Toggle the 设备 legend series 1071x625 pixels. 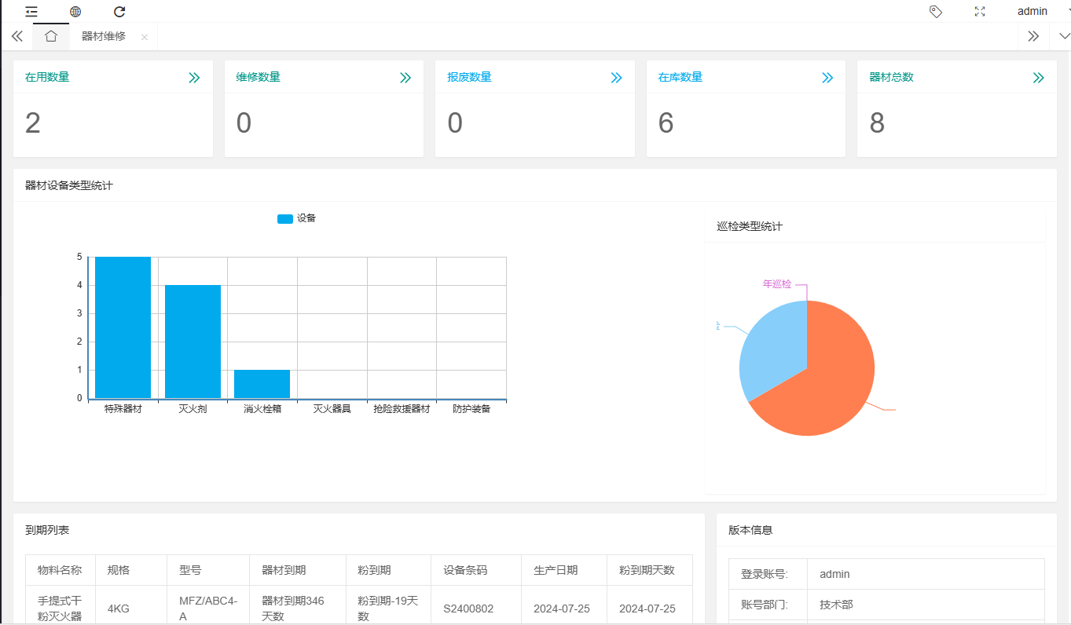(x=296, y=218)
